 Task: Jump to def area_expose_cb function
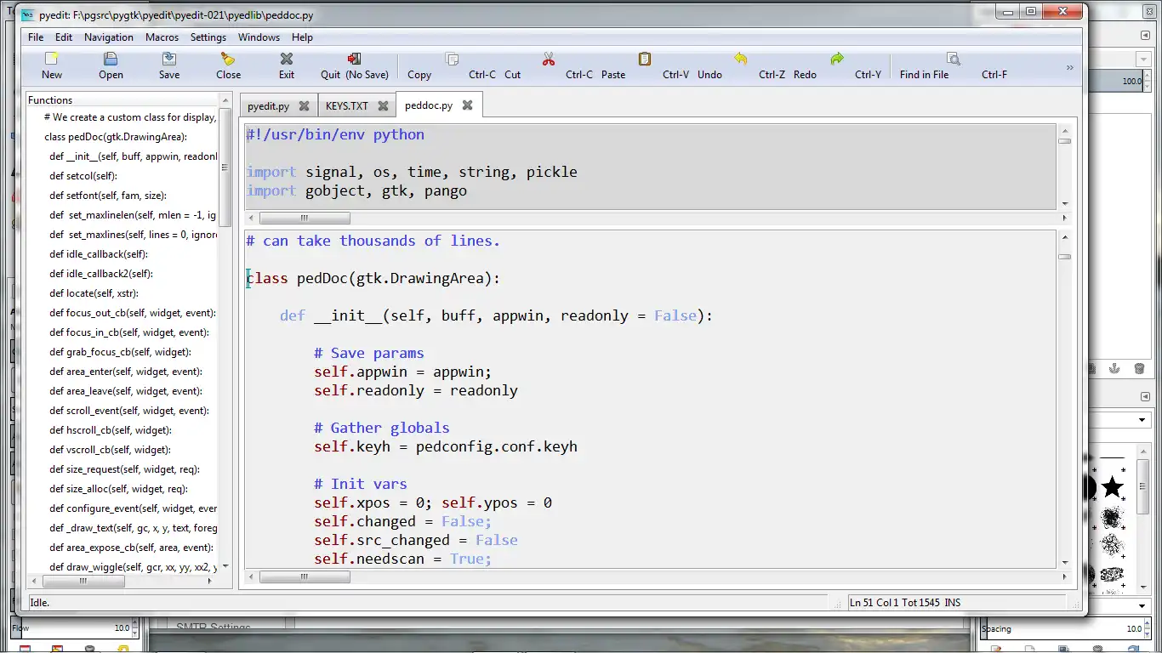tap(131, 548)
